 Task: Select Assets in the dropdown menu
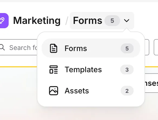(91, 91)
